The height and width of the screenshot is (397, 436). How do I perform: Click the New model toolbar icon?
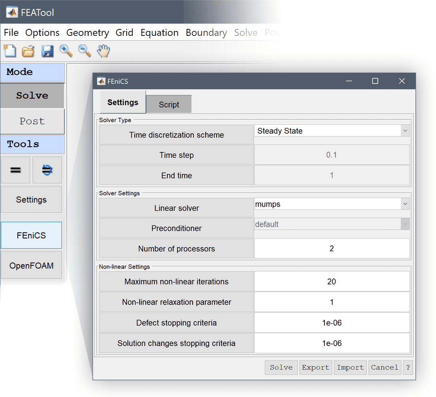pos(10,51)
